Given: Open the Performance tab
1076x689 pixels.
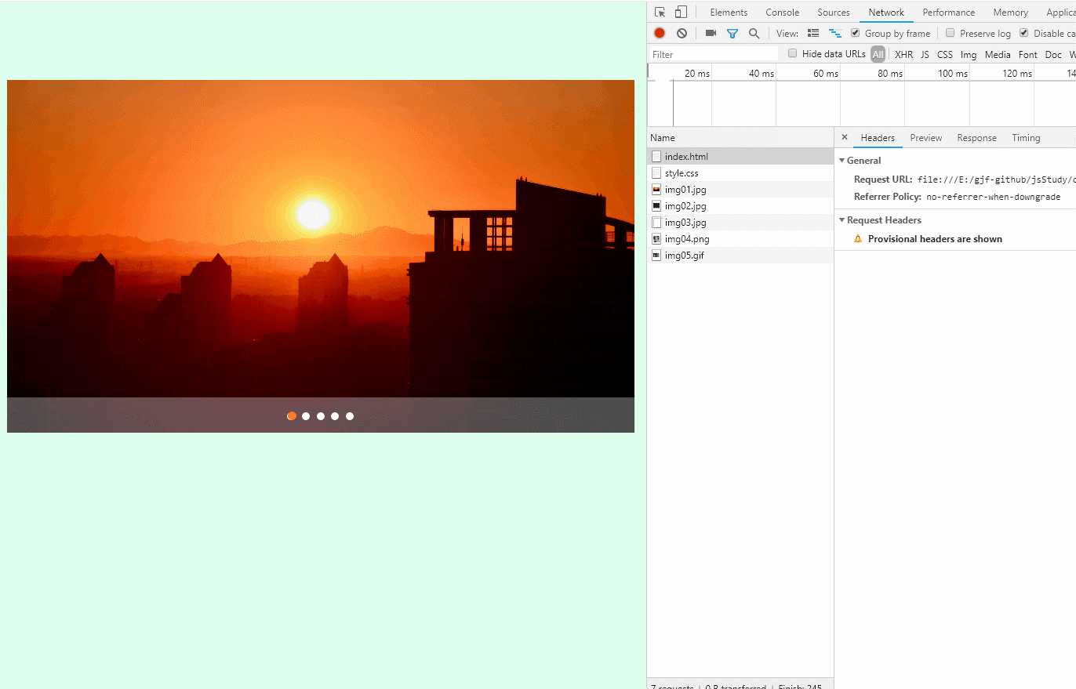Looking at the screenshot, I should pos(949,12).
